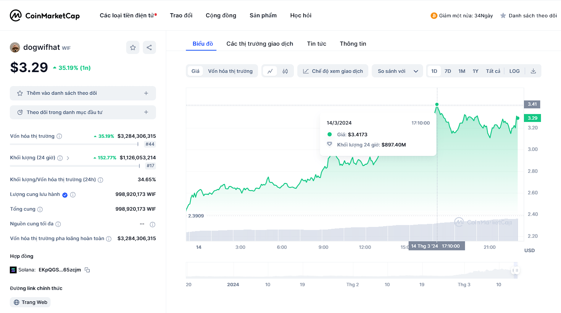Viewport: 561px width, 313px height.
Task: Click the Solana chain icon
Action: click(x=13, y=270)
